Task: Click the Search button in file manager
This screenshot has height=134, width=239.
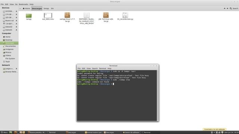Action: (x=234, y=9)
